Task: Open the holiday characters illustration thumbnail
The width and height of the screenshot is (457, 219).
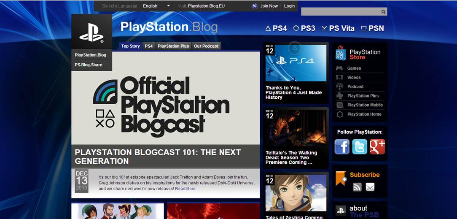Action: pos(118,211)
